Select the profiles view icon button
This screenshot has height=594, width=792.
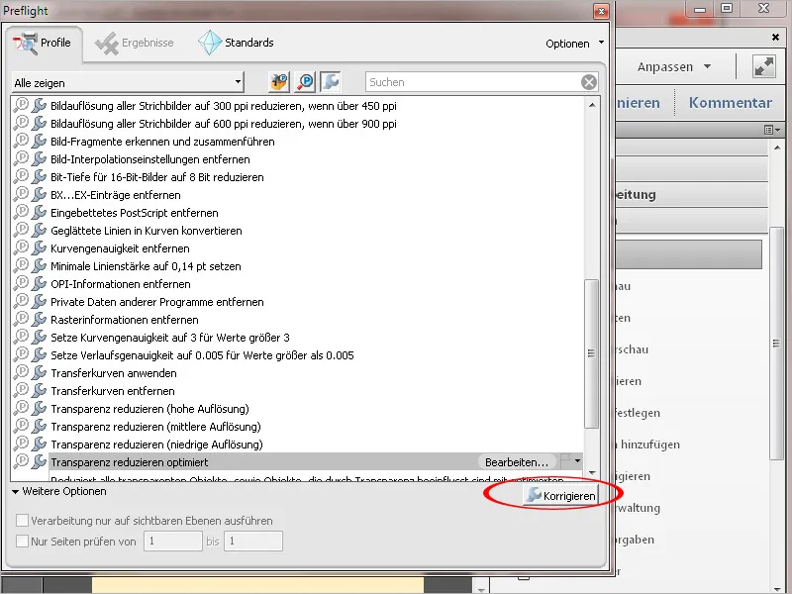tap(279, 82)
